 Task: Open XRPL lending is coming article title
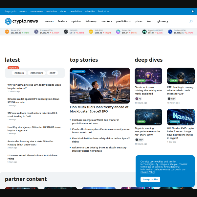[180, 91]
